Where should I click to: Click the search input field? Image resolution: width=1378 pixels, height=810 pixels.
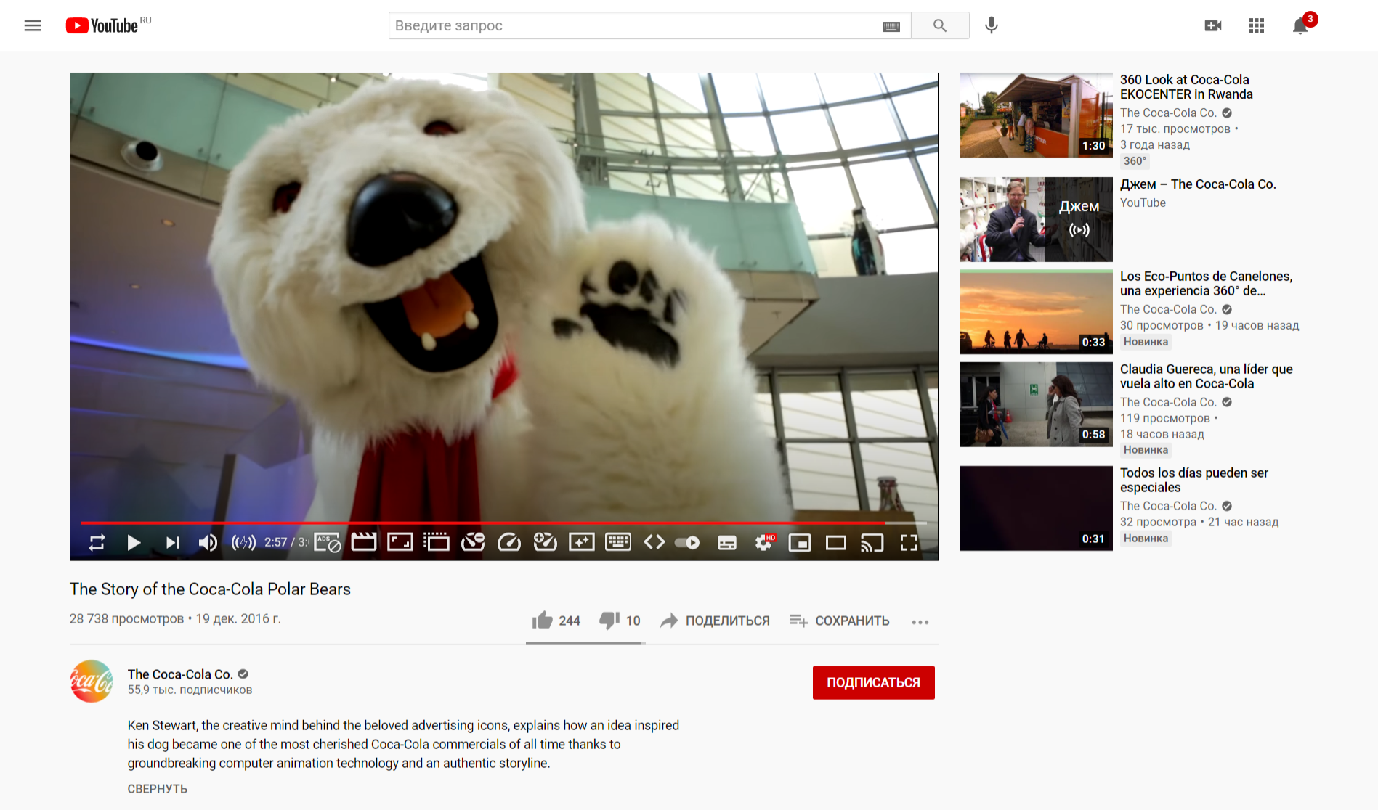click(x=636, y=25)
